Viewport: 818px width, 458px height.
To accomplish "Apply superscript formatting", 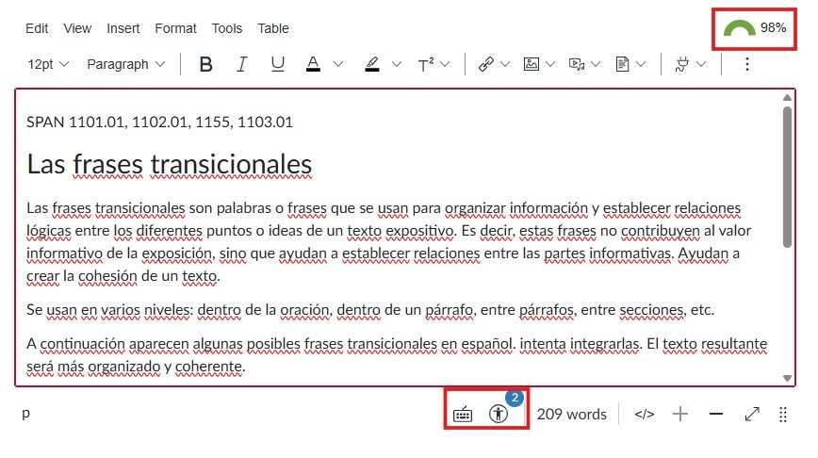I will click(426, 64).
